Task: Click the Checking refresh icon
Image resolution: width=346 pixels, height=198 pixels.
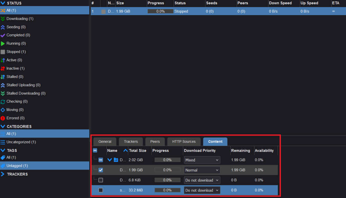Action: (3, 101)
